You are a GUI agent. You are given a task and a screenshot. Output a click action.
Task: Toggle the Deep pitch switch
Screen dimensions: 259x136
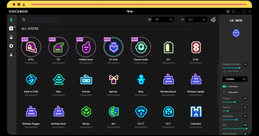click(224, 92)
